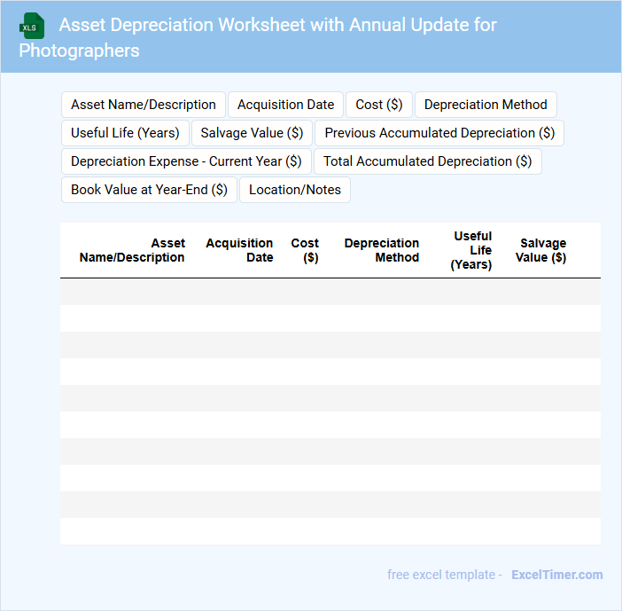Screen dimensions: 622x611
Task: Choose the Cost ($) tag
Action: (379, 105)
